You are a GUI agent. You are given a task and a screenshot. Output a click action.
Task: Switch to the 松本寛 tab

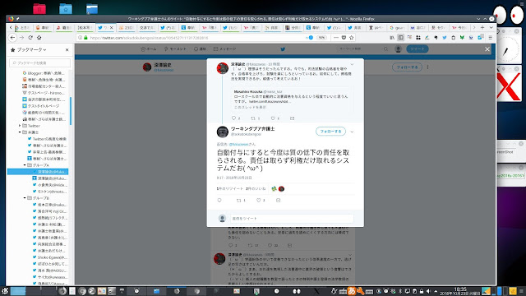(85, 27)
